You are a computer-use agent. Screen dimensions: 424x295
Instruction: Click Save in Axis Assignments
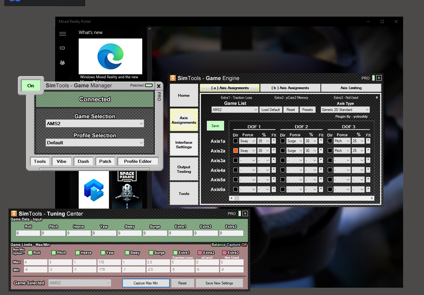coord(215,126)
